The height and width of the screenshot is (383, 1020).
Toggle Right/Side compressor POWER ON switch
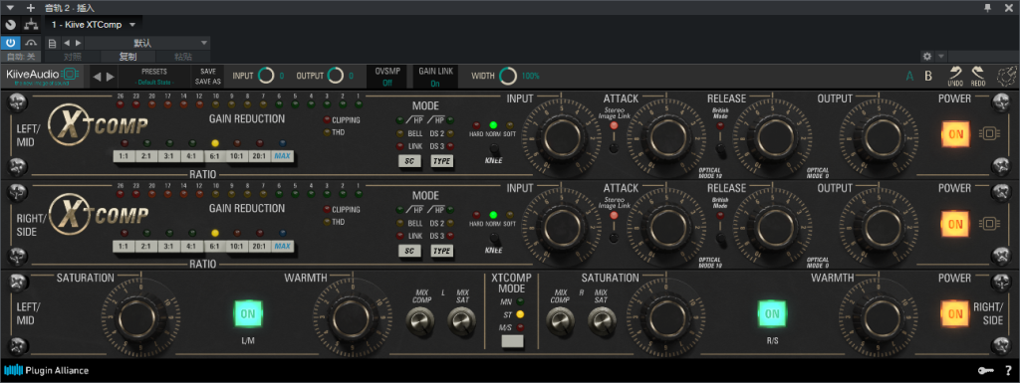tap(955, 224)
